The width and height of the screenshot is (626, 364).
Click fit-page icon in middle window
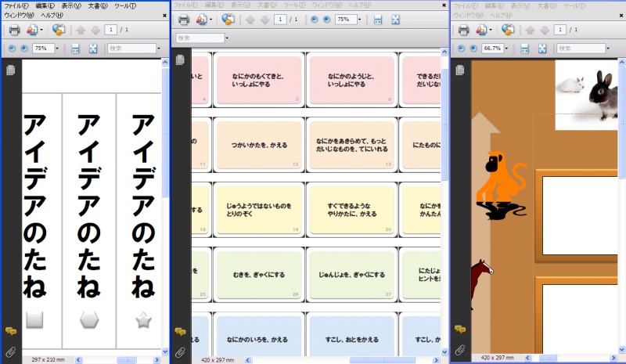[x=395, y=20]
